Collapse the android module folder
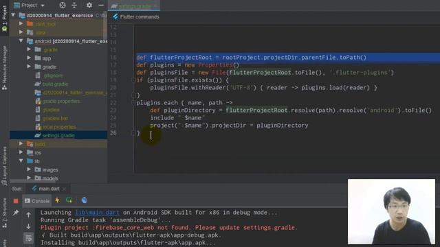440x247 pixels. (21, 41)
